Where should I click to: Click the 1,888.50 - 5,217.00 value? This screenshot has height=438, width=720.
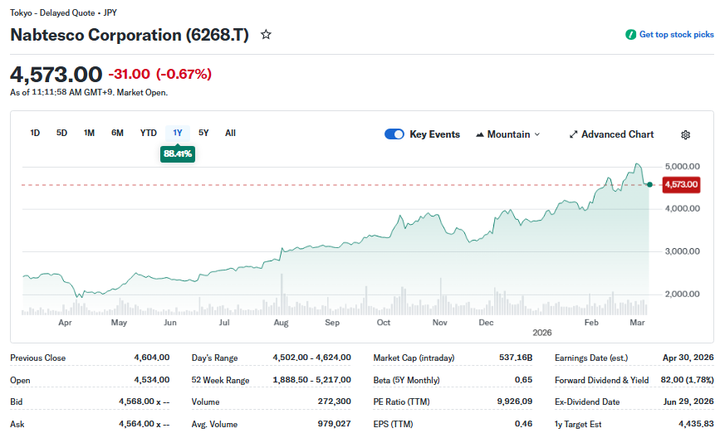[311, 380]
